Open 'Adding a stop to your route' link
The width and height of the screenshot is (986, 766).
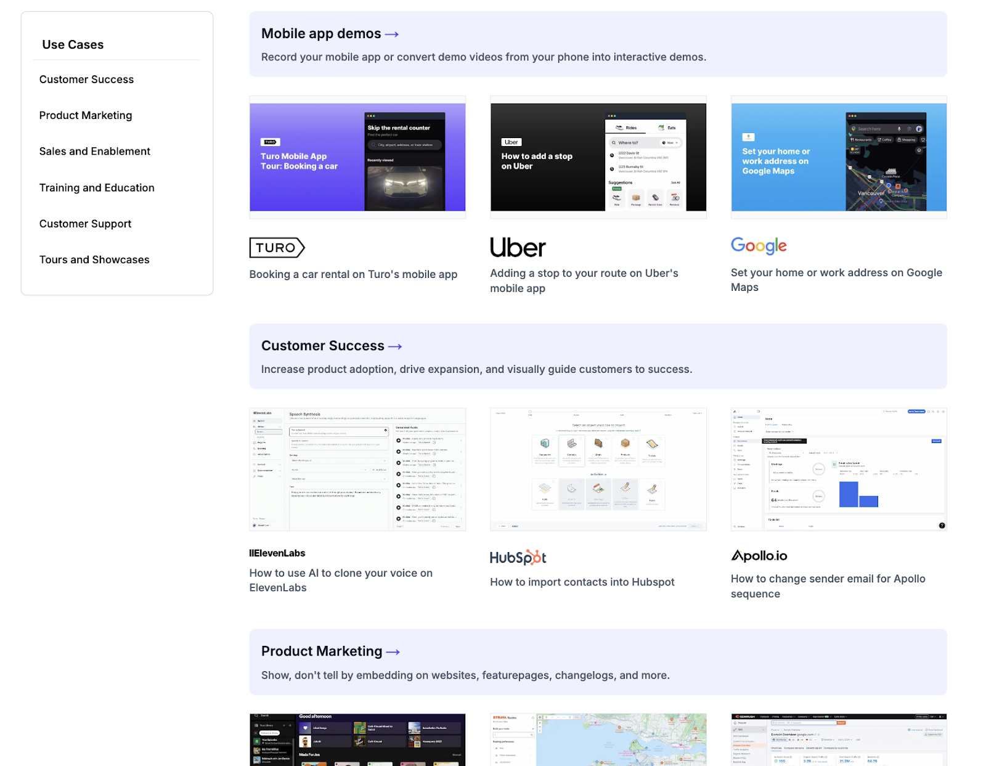click(584, 280)
